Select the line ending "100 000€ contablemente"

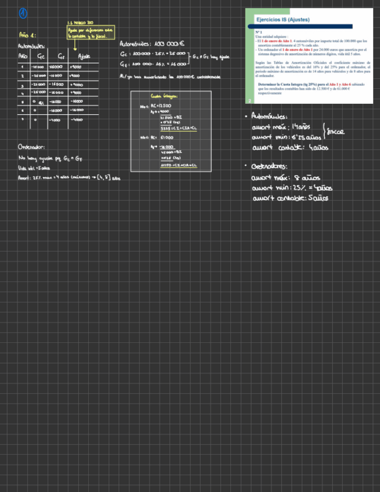pyautogui.click(x=170, y=77)
